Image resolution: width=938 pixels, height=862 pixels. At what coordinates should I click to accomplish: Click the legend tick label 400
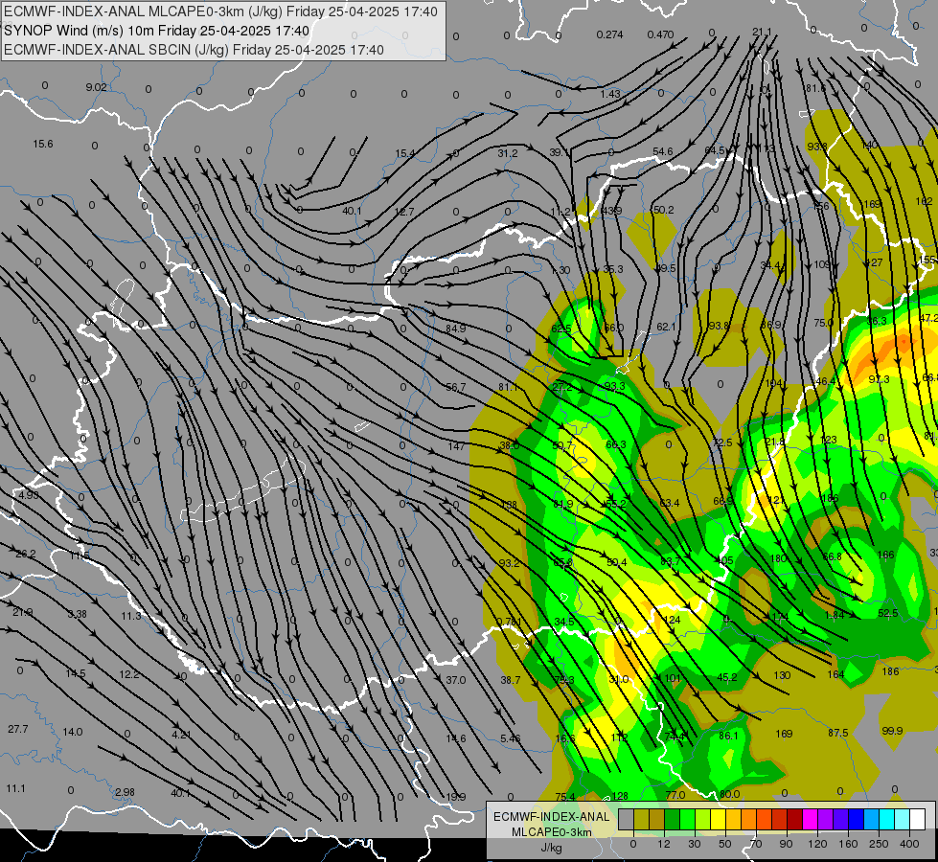tap(909, 844)
